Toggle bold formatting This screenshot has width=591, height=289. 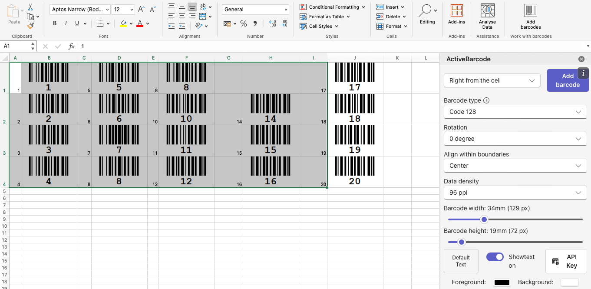(55, 23)
